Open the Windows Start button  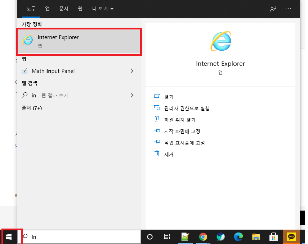(x=9, y=237)
